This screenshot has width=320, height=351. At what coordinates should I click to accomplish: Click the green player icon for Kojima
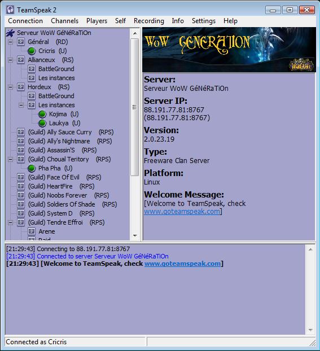pyautogui.click(x=42, y=114)
